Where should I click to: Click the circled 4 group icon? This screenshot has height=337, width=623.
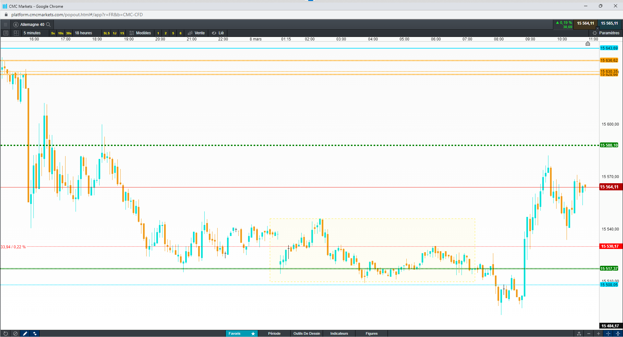tap(16, 25)
